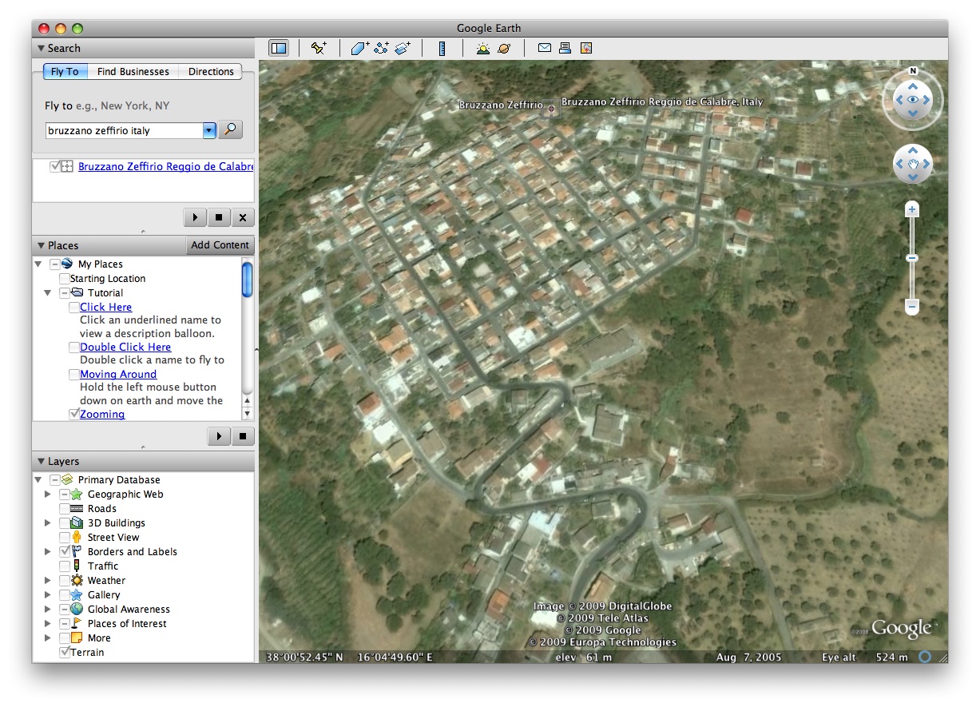Collapse the My Places tree node
This screenshot has width=980, height=707.
[38, 264]
